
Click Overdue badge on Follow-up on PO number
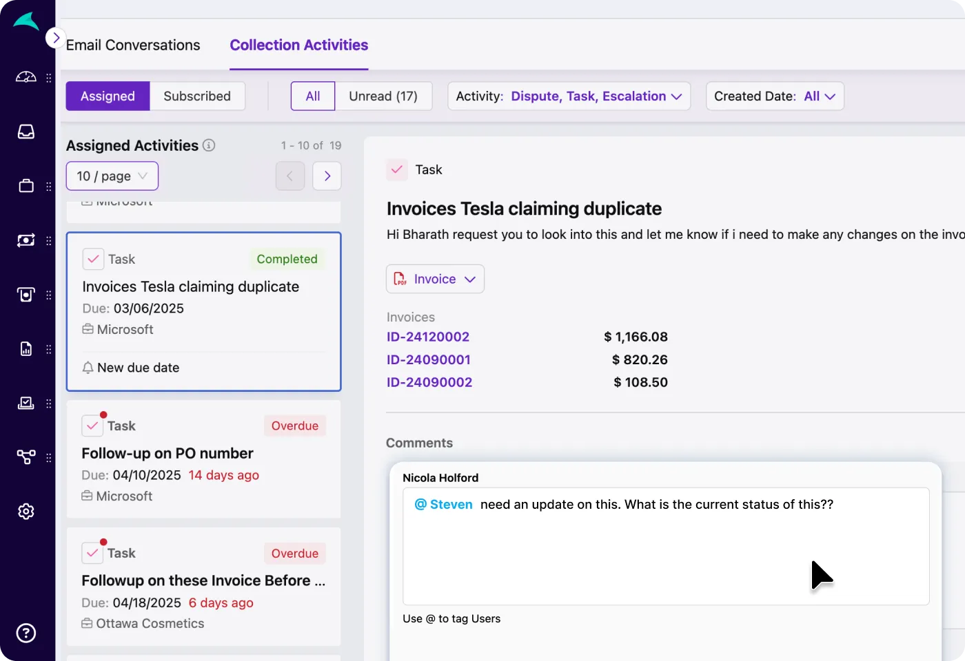[x=295, y=426]
